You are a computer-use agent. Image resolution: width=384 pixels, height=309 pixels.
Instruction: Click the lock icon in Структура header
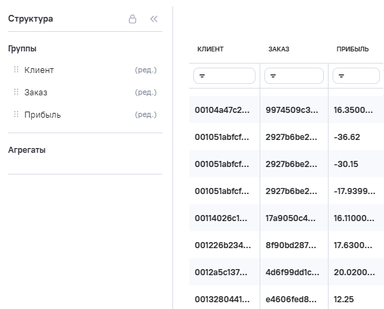coord(133,19)
